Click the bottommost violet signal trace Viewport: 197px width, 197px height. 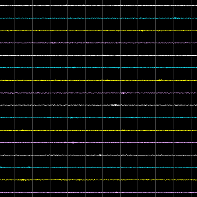(x=98, y=192)
